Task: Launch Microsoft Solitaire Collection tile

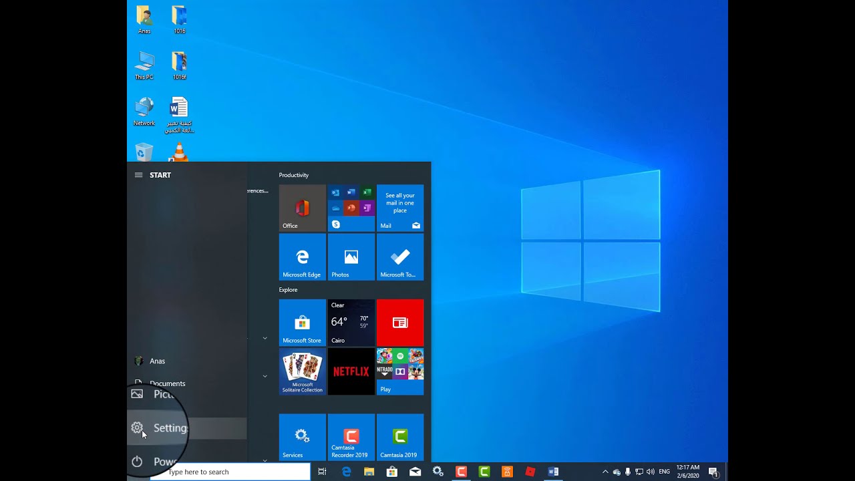Action: [303, 371]
